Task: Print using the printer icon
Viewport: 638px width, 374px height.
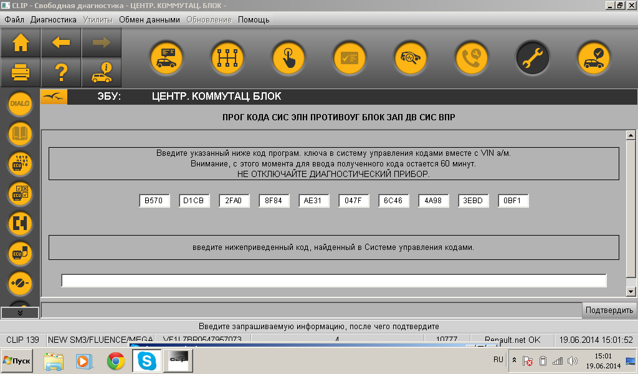Action: point(21,72)
